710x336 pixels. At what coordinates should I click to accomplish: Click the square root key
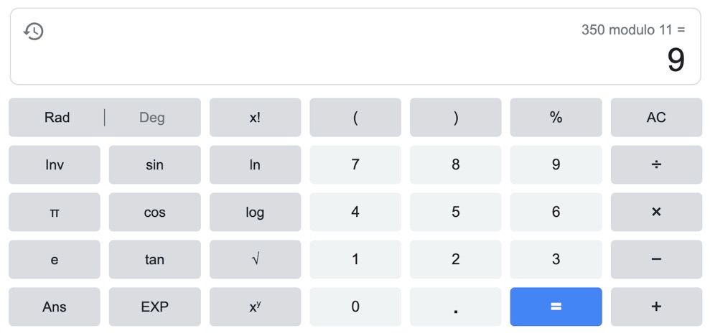[x=255, y=259]
